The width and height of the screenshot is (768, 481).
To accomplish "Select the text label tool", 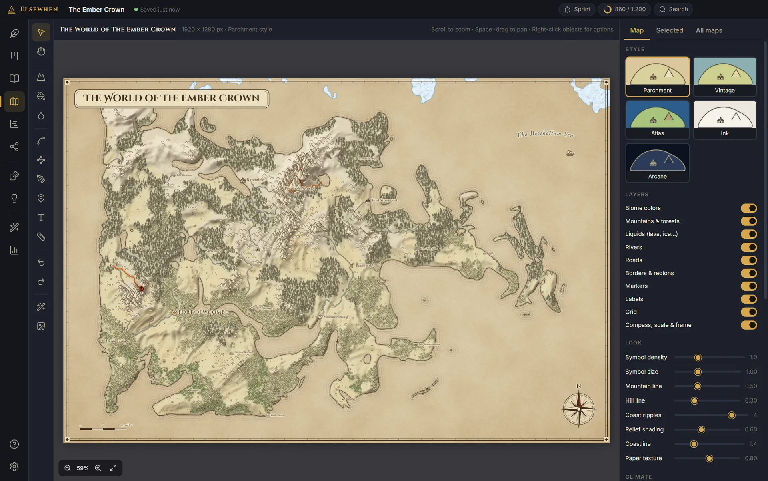I will tap(41, 217).
